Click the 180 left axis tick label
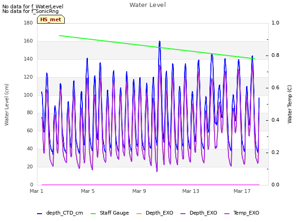 point(28,23)
